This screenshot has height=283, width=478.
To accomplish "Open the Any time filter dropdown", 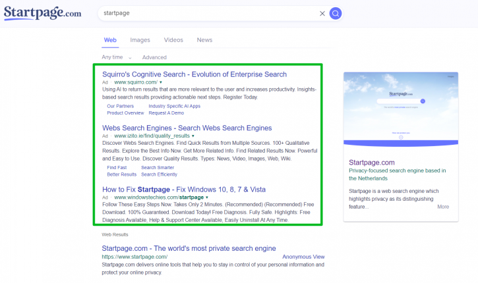I will click(117, 57).
